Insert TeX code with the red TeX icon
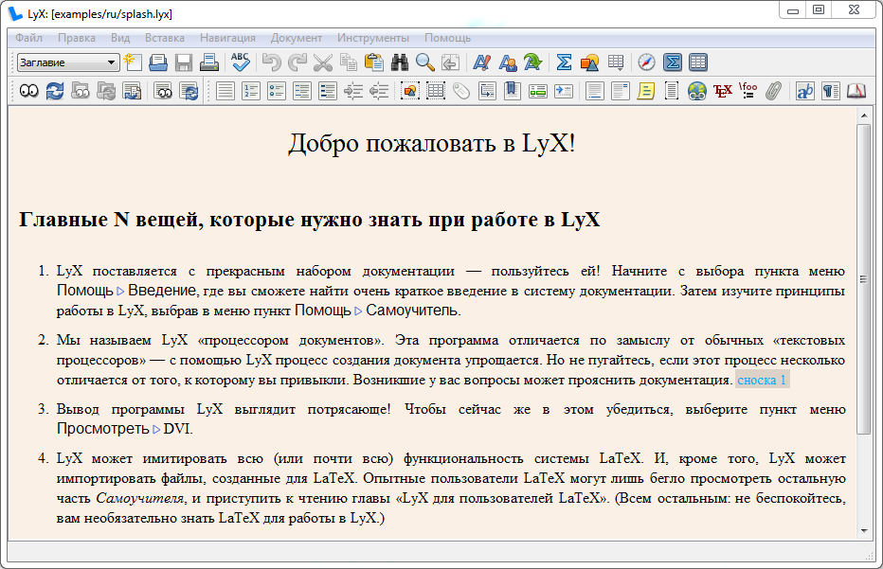 point(723,91)
